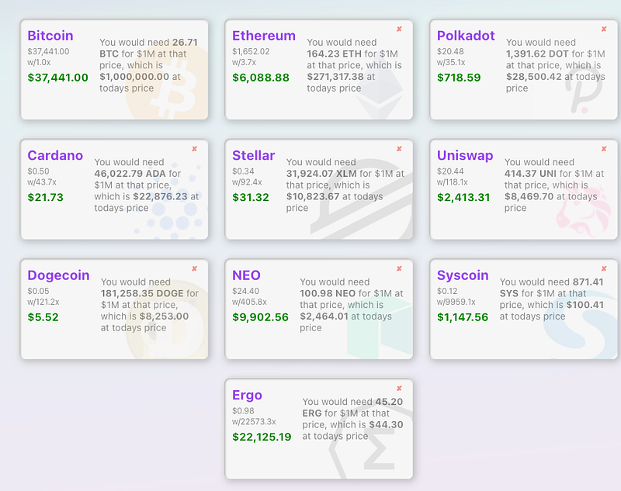Click the Syscoin $1,147.56 projected price
Viewport: 621px width, 491px height.
coord(463,317)
